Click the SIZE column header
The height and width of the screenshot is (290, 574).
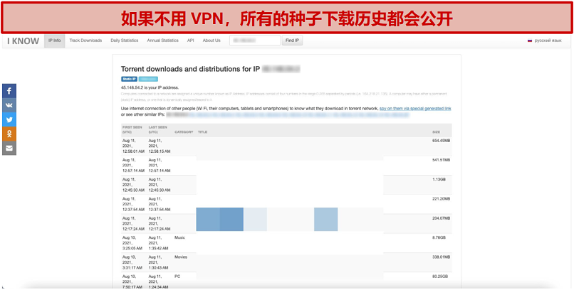[436, 132]
